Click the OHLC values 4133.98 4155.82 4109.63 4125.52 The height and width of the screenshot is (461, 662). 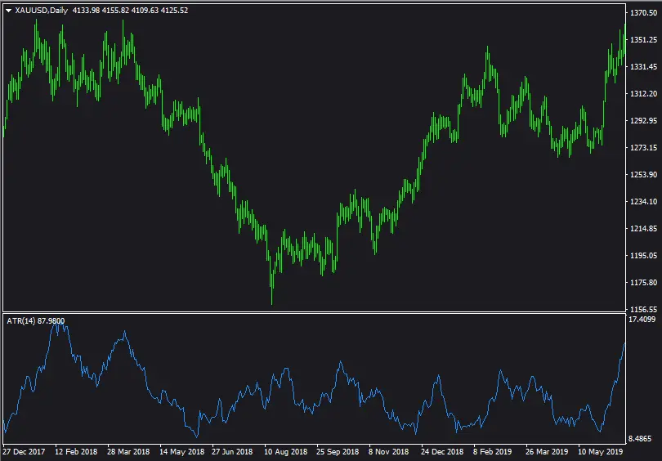pyautogui.click(x=130, y=11)
